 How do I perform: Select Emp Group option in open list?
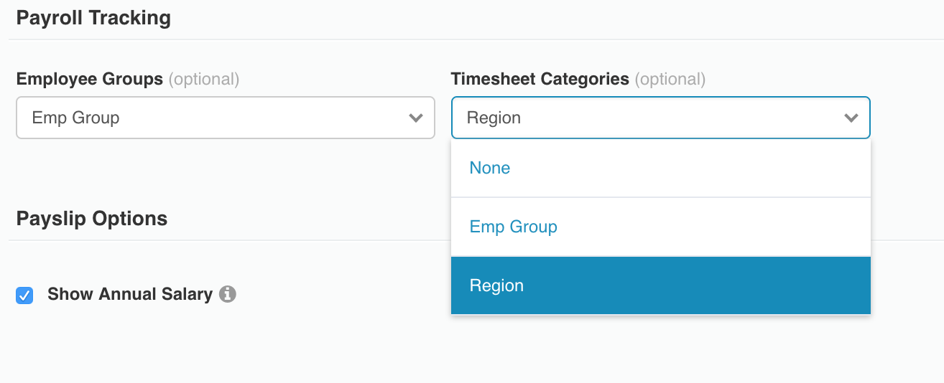[513, 227]
